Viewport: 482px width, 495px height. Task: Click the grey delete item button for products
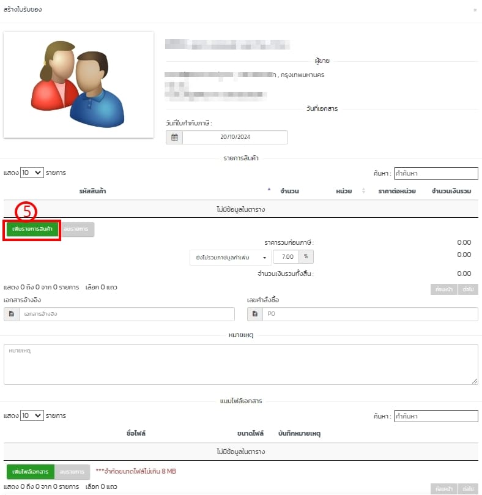click(78, 229)
